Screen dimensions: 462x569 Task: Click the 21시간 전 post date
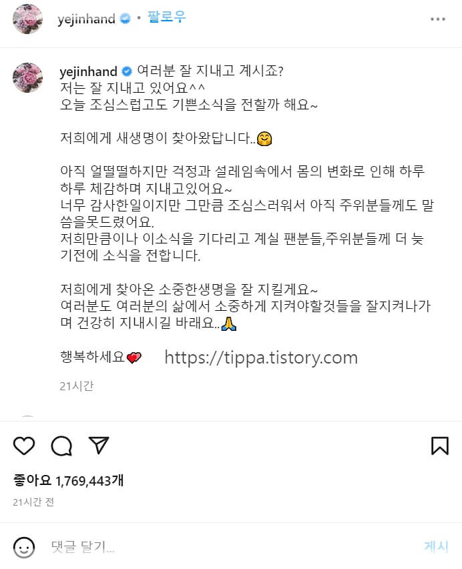coord(33,502)
